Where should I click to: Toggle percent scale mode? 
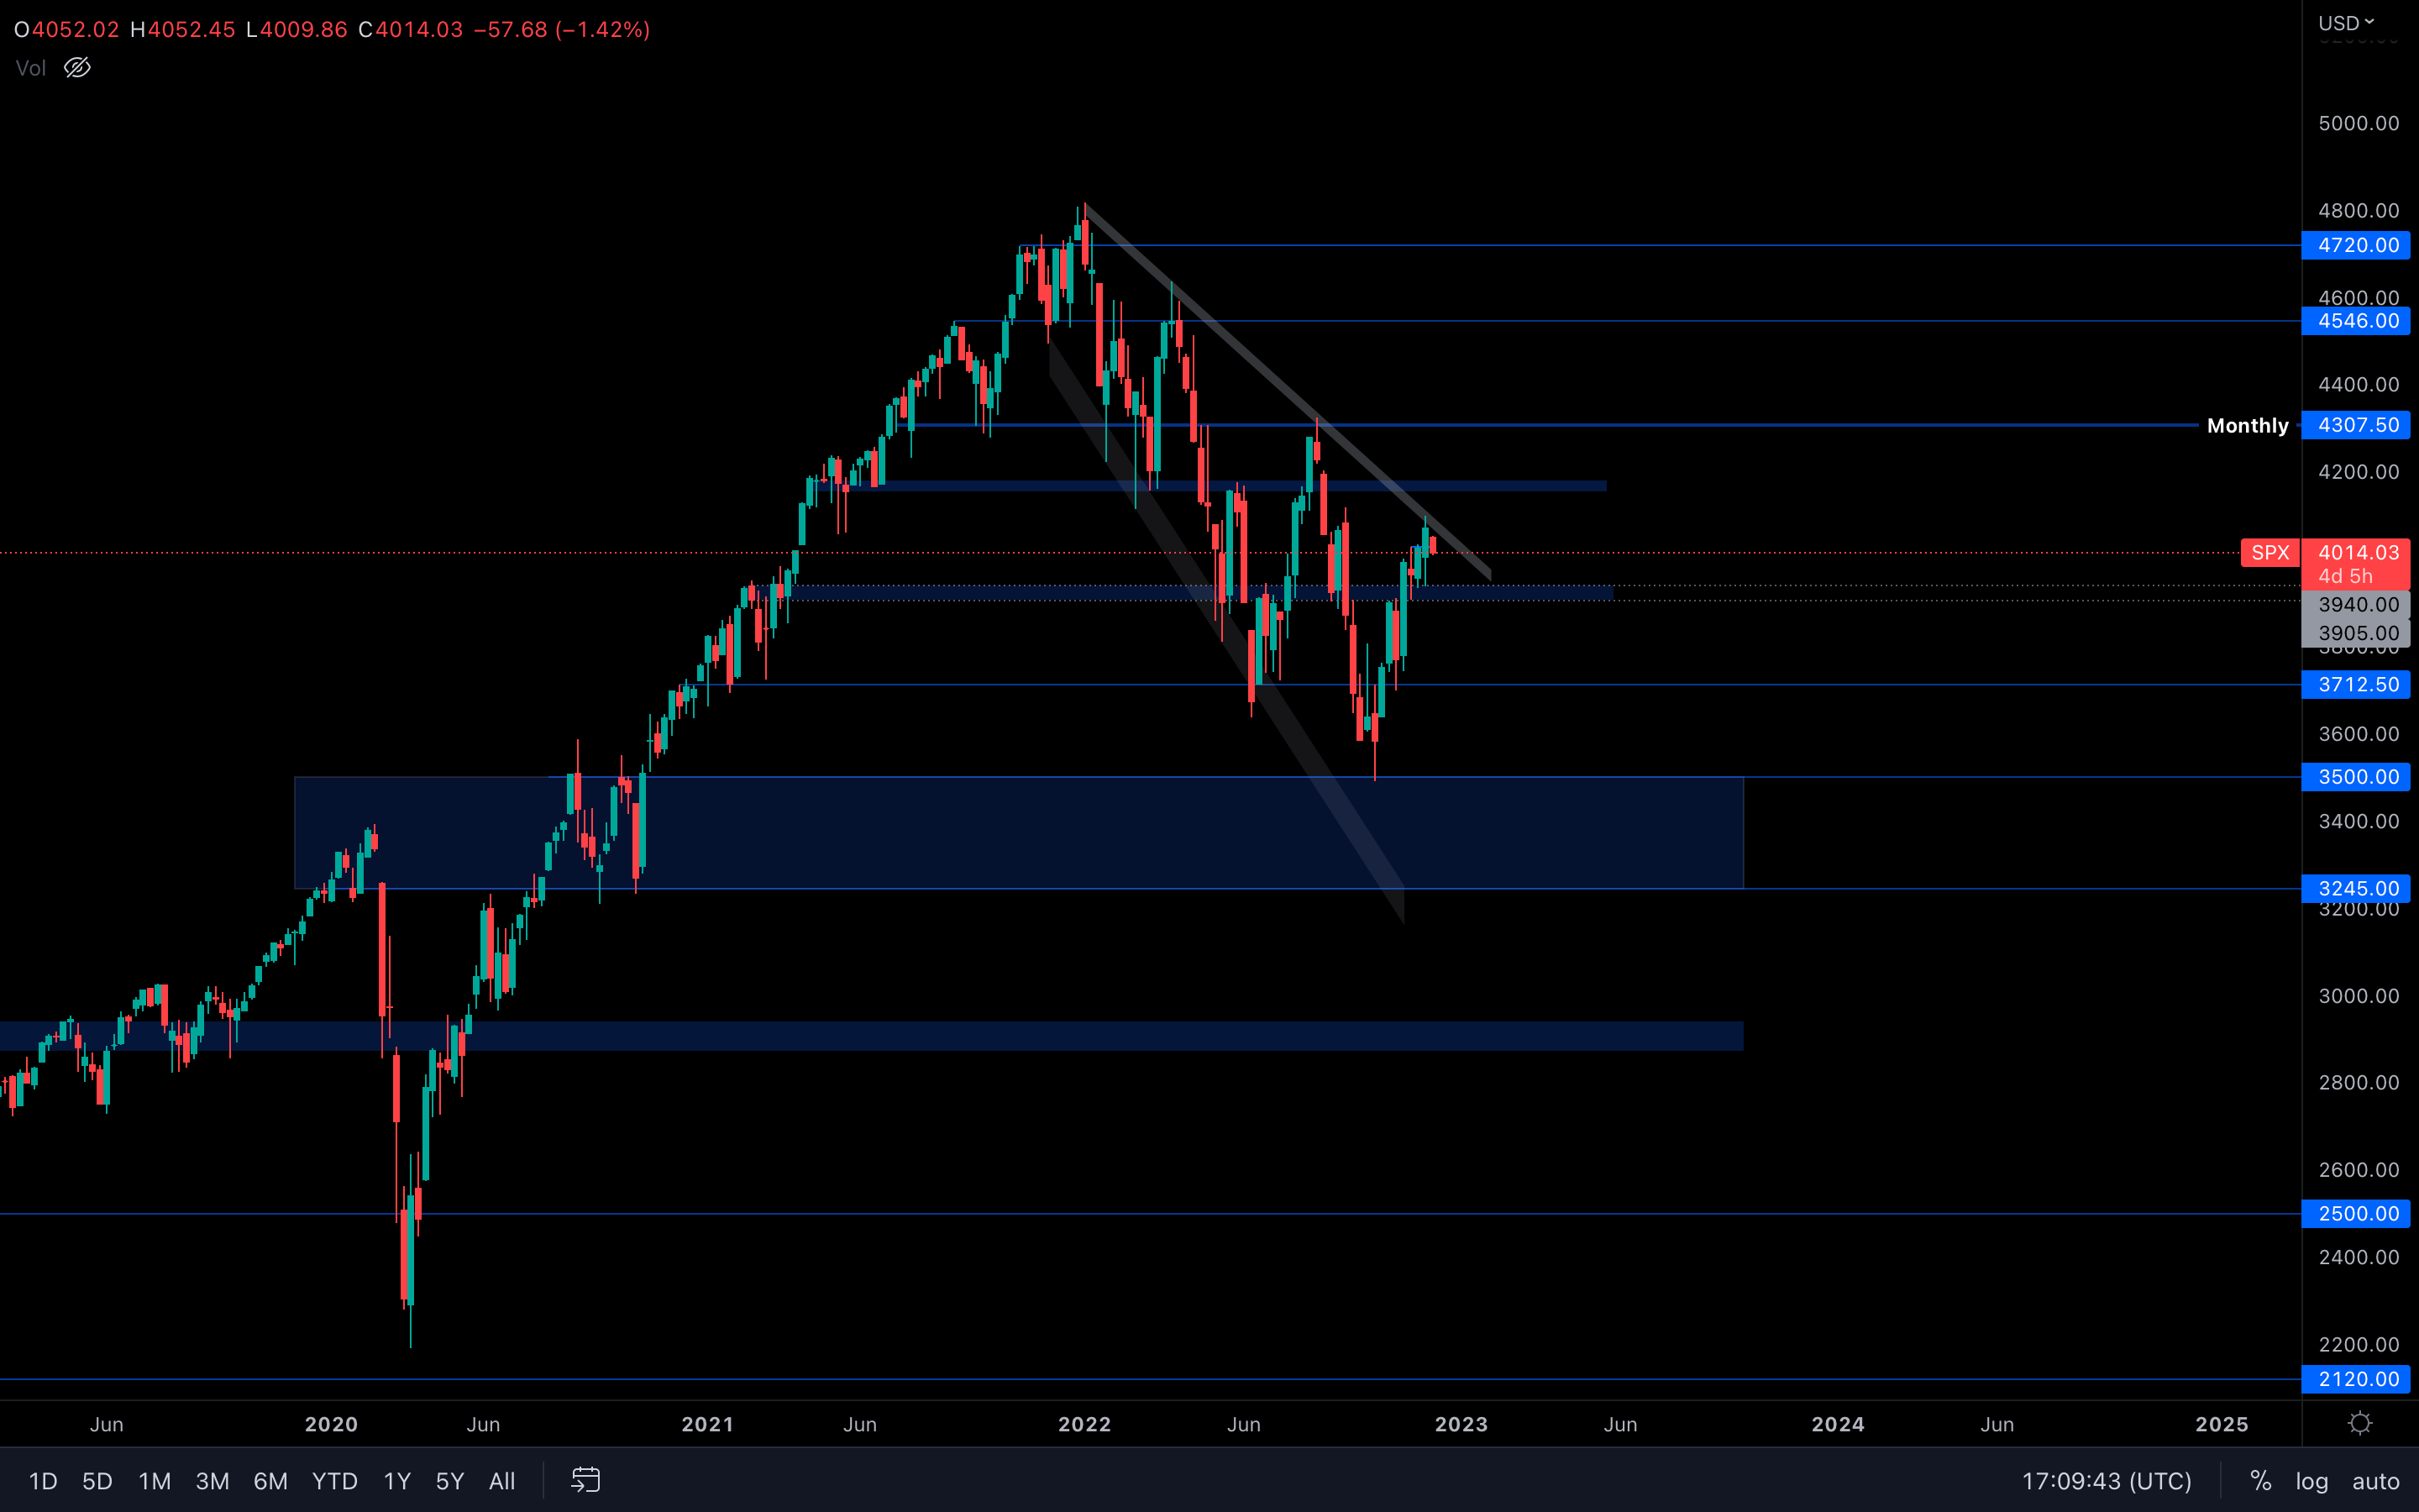click(x=2260, y=1481)
